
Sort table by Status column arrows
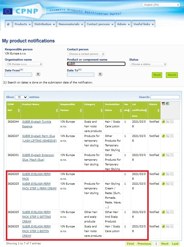[158, 110]
